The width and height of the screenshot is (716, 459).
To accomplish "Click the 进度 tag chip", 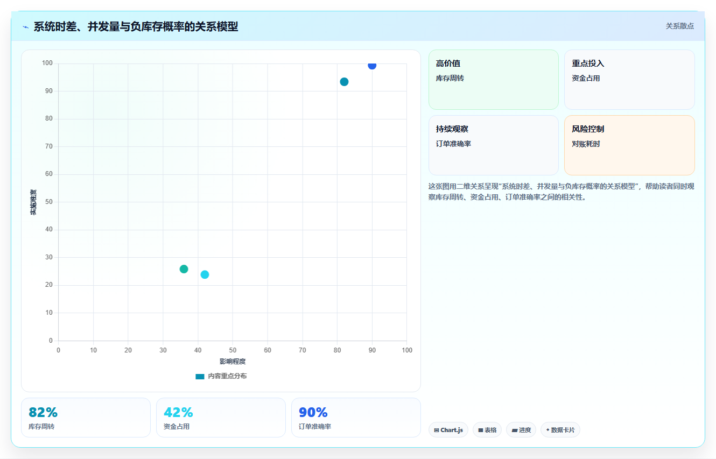I will click(x=521, y=430).
